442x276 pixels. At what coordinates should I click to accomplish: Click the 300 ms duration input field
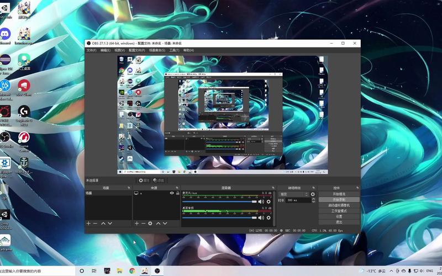coord(298,200)
